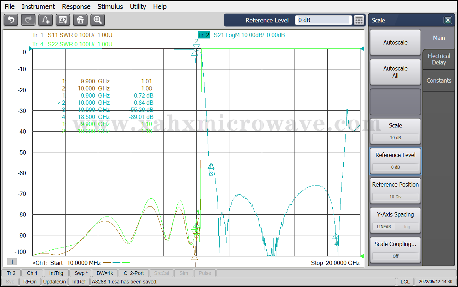Click the BW=1k status bar button
The width and height of the screenshot is (458, 287).
coord(105,273)
